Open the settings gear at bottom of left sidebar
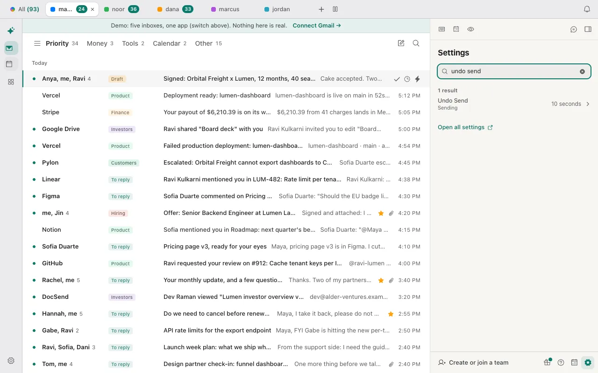 (x=11, y=360)
